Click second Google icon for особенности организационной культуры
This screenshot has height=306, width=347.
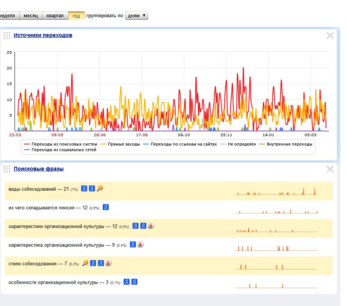(134, 282)
